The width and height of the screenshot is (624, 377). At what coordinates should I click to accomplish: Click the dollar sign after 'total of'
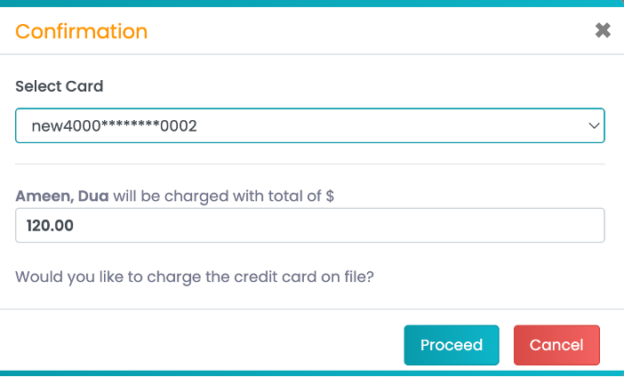(330, 196)
